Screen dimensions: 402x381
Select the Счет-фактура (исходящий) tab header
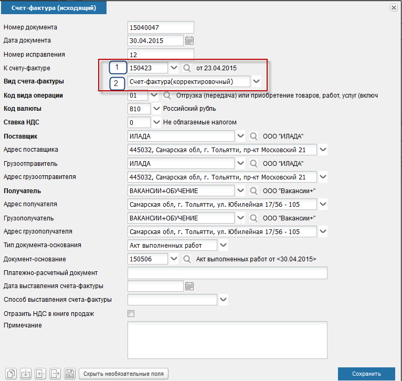(54, 8)
